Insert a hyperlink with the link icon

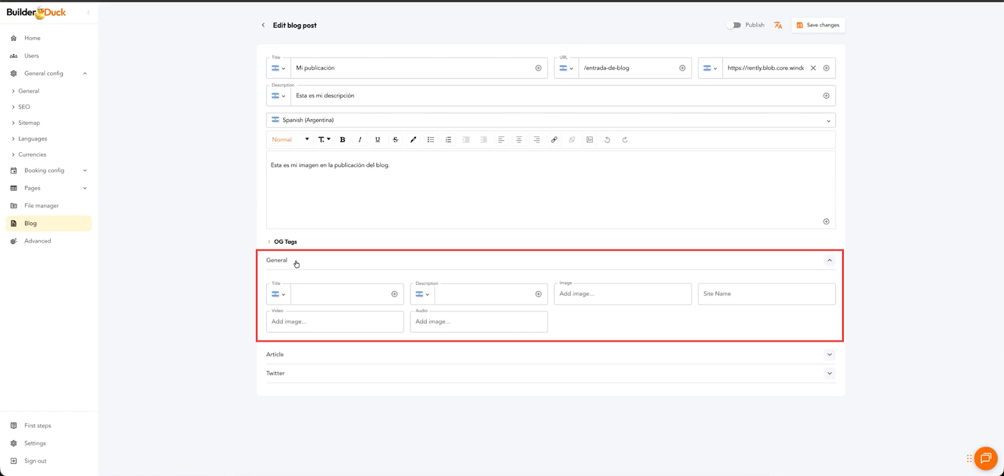point(554,140)
